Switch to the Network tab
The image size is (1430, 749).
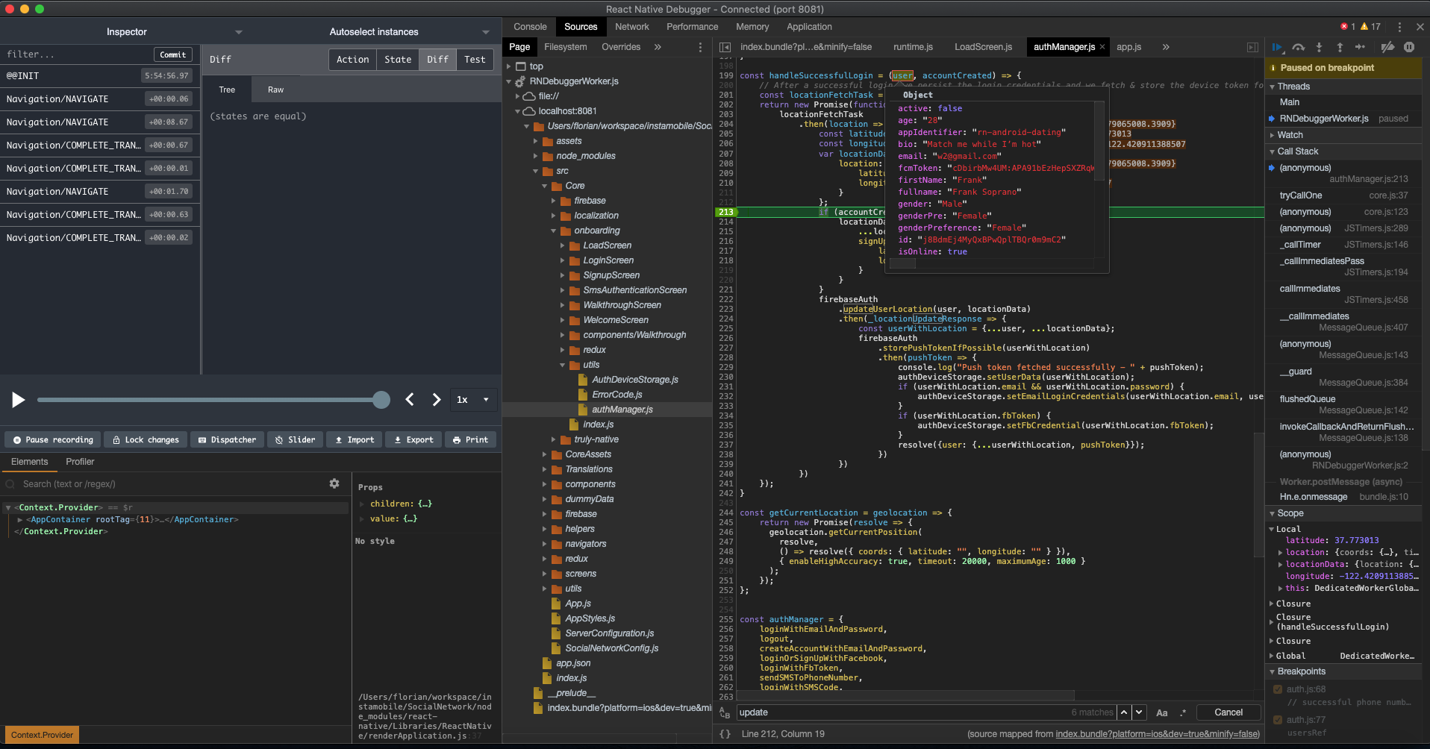631,26
